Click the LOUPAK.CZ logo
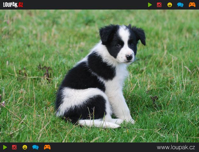The width and height of the screenshot is (199, 152). (13, 5)
